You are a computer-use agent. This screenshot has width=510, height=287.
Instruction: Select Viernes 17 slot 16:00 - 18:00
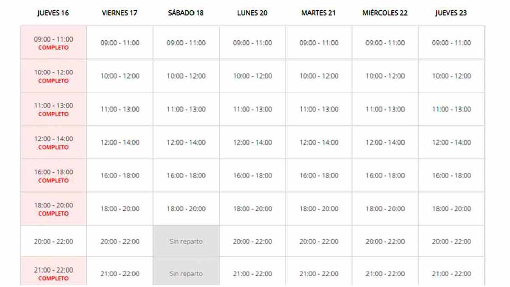coord(120,175)
